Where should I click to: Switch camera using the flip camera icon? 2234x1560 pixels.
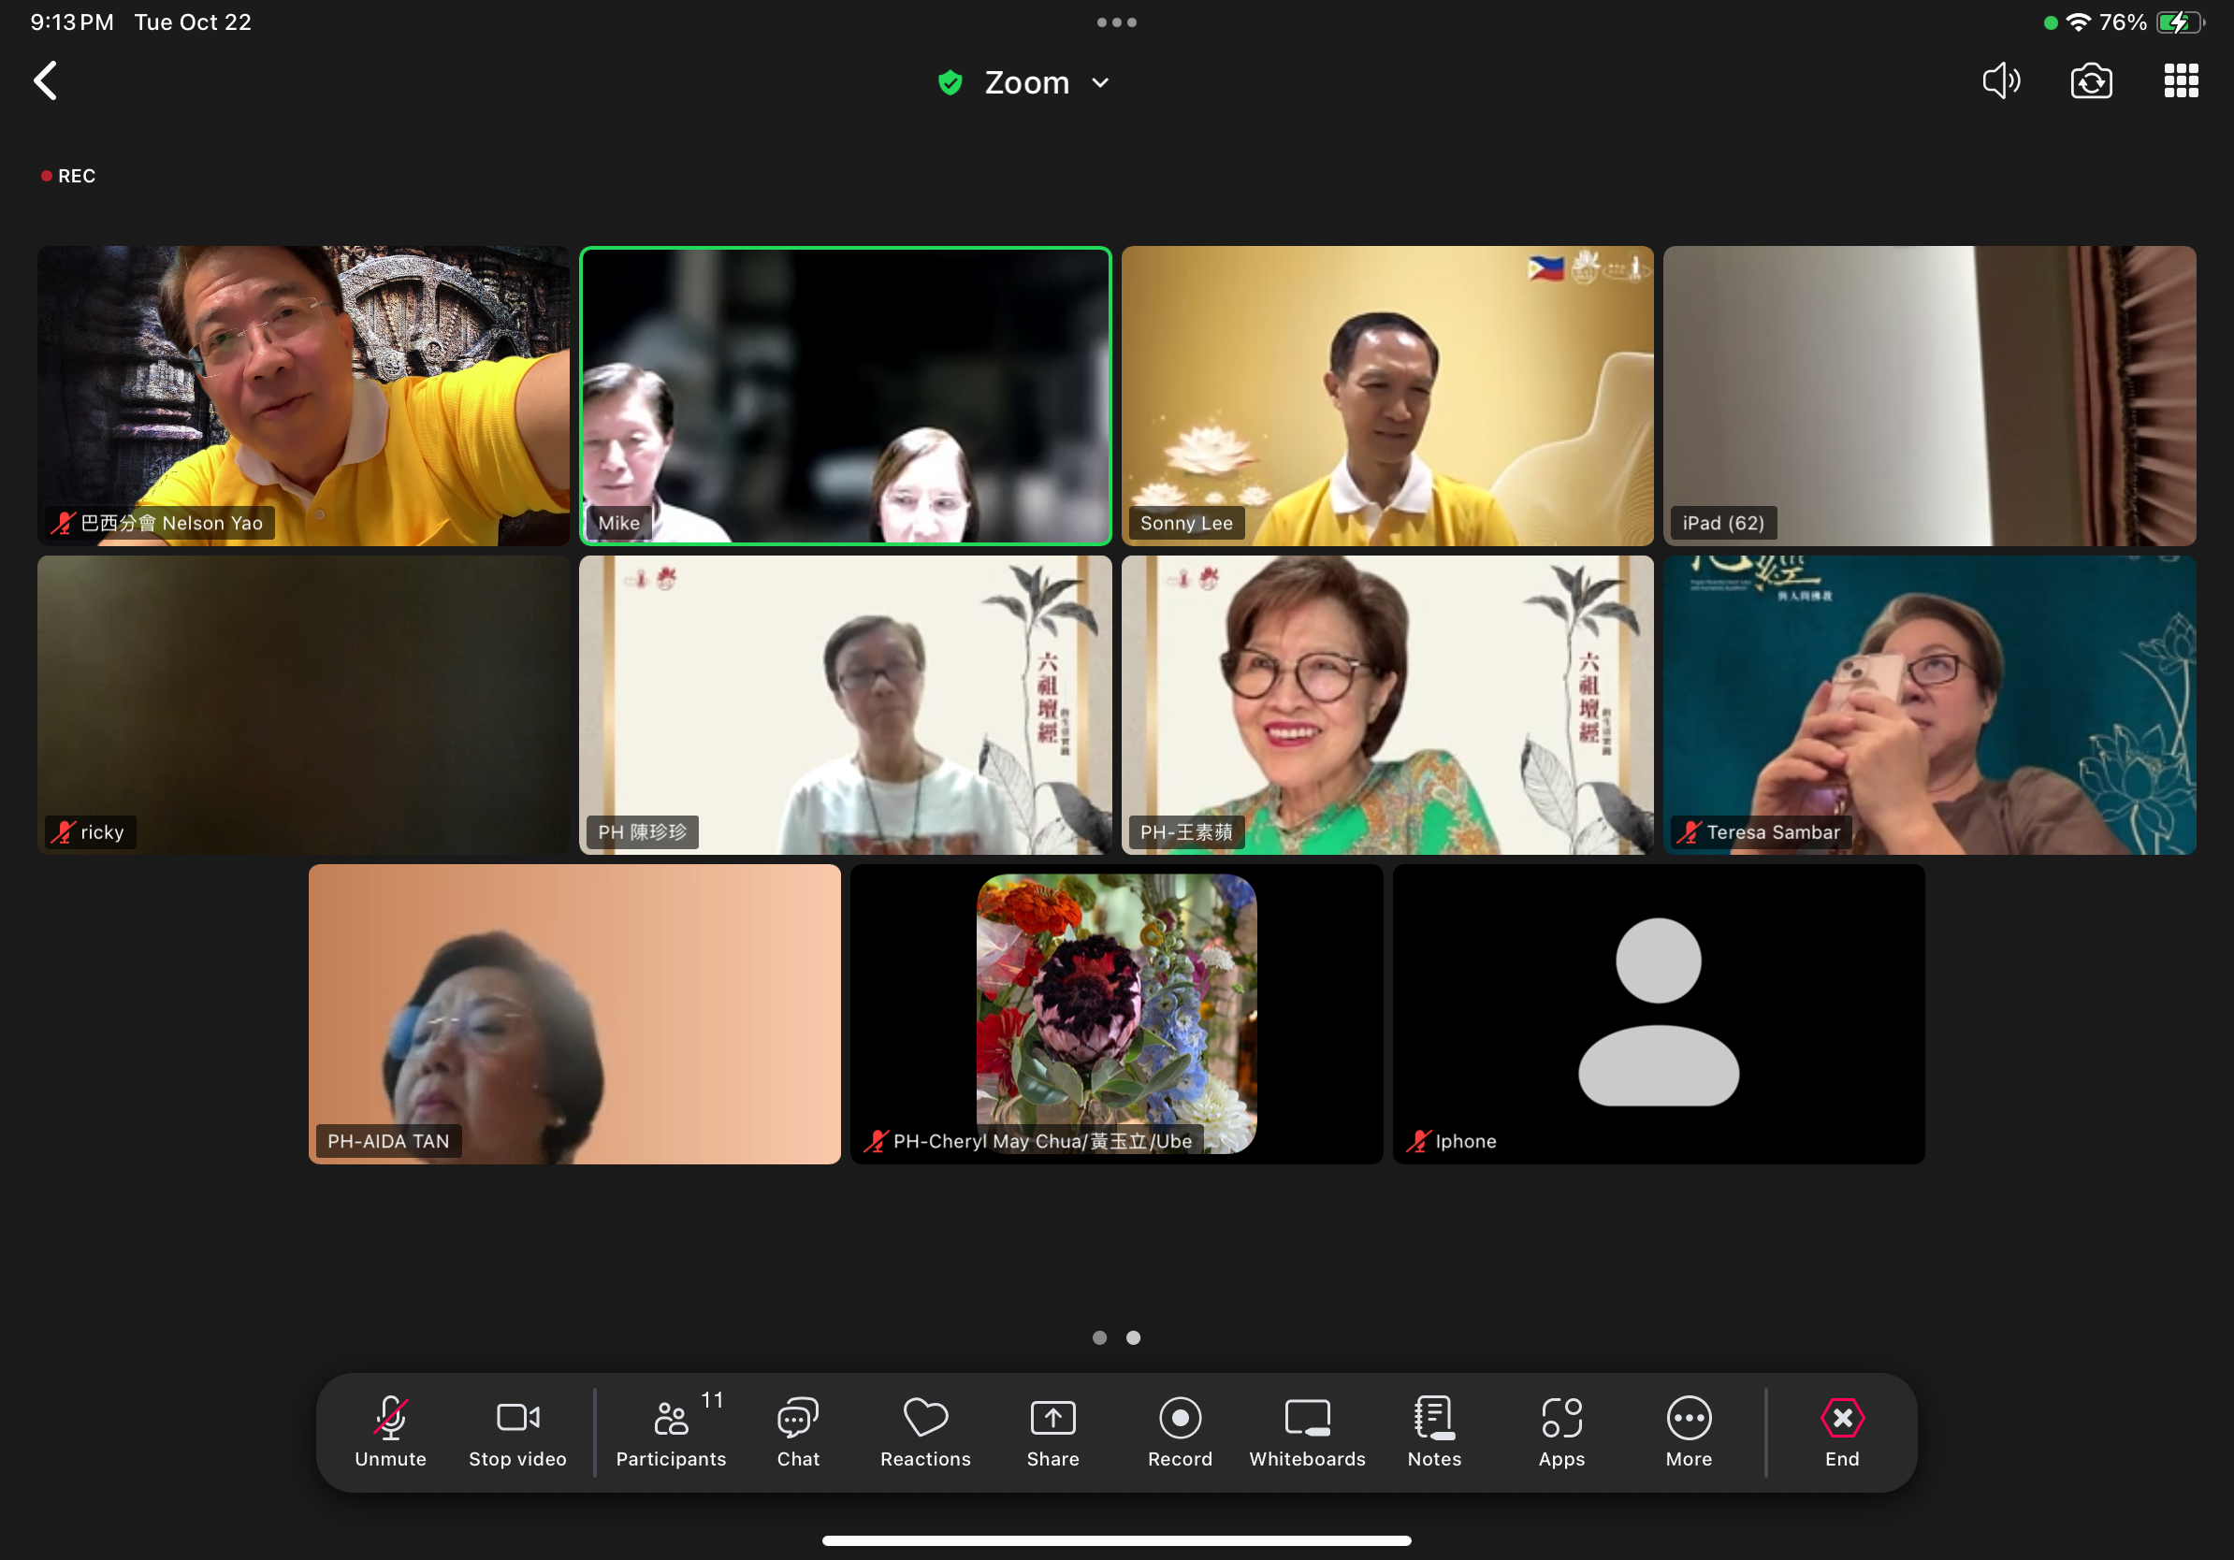pos(2090,80)
